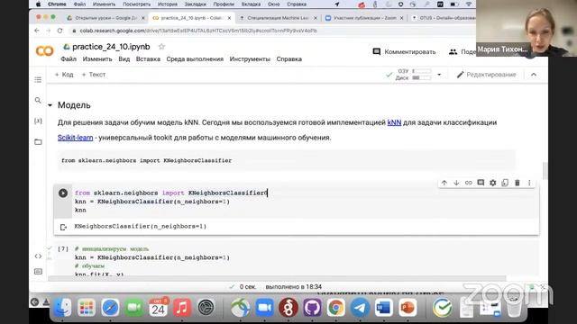Open the Вставка menu
The width and height of the screenshot is (577, 324).
point(148,59)
